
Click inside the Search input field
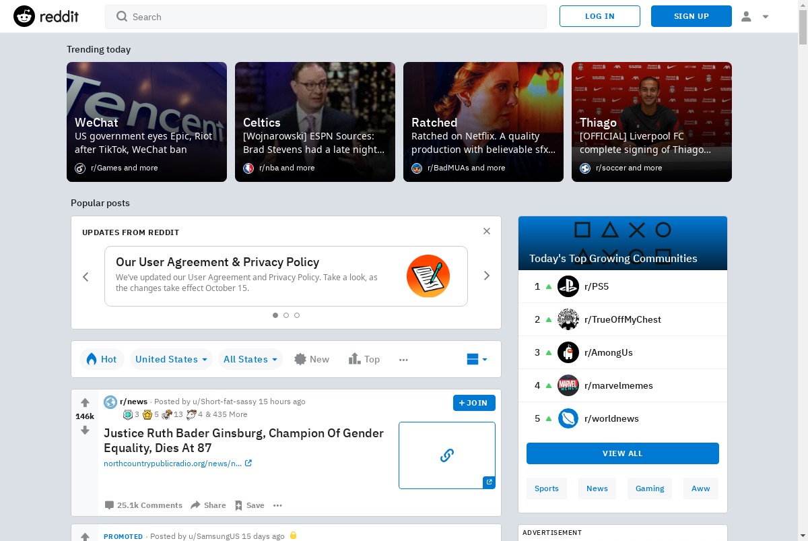[x=326, y=17]
